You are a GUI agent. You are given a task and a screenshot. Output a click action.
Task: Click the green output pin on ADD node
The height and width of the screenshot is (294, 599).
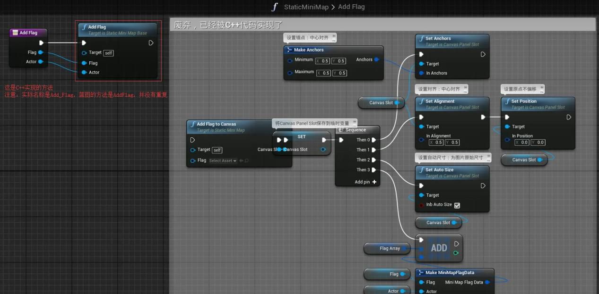coord(456,253)
